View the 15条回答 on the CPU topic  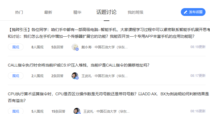click(58, 111)
